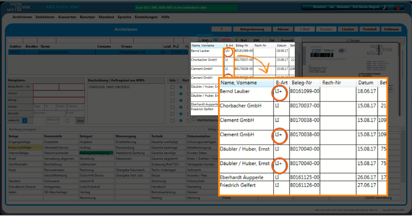This screenshot has height=216, width=412.
Task: Click the Datum input field in Belegdaten
Action: pyautogui.click(x=59, y=93)
